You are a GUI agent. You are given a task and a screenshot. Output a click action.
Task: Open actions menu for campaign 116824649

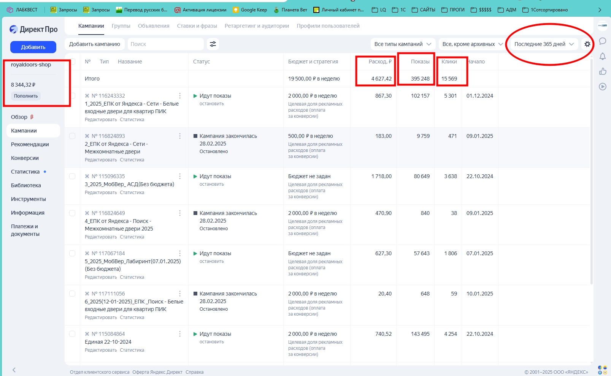coord(180,213)
